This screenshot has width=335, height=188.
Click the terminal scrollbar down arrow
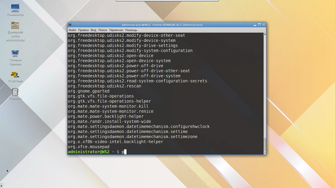(265, 153)
